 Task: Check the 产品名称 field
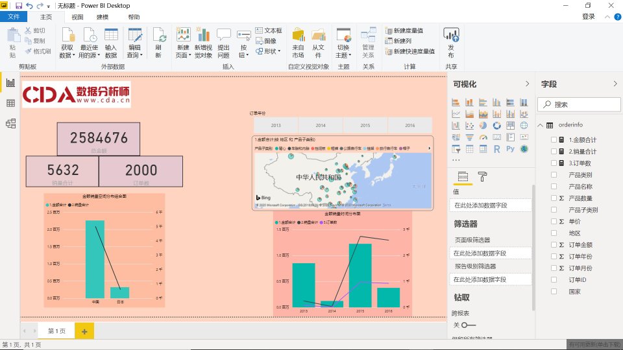point(554,186)
